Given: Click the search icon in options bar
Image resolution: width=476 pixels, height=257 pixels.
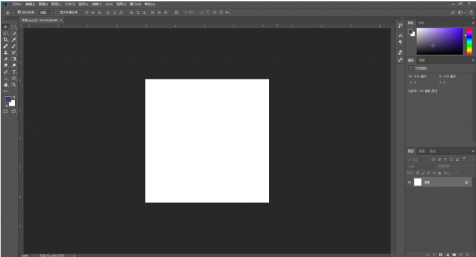Looking at the screenshot, I should coord(453,12).
